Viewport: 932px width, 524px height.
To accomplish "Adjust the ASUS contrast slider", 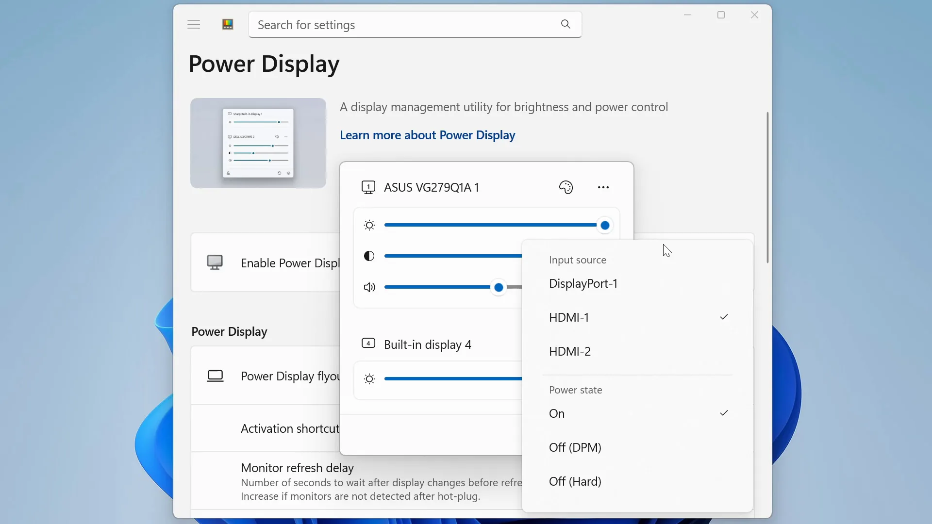I will 453,256.
